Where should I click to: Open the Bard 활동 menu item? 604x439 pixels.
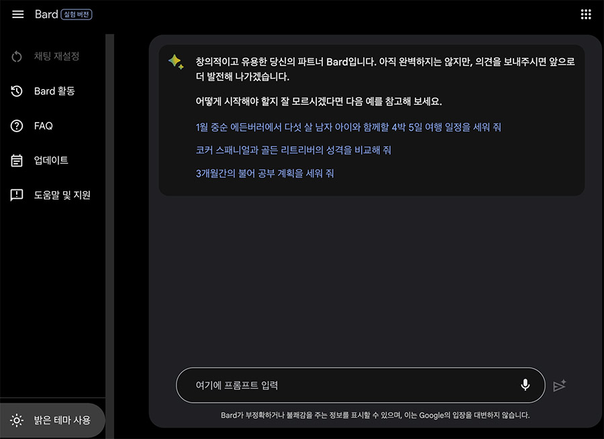[52, 91]
